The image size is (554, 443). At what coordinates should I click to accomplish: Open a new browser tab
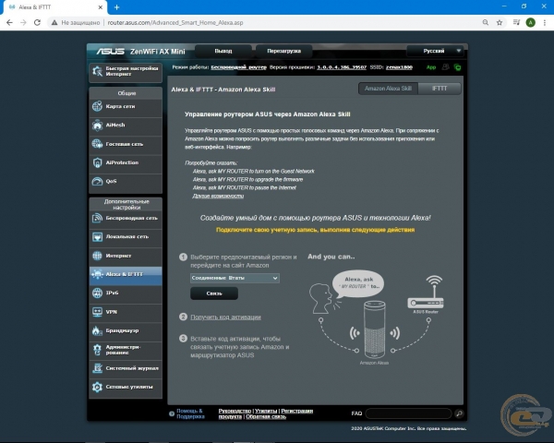tap(116, 7)
